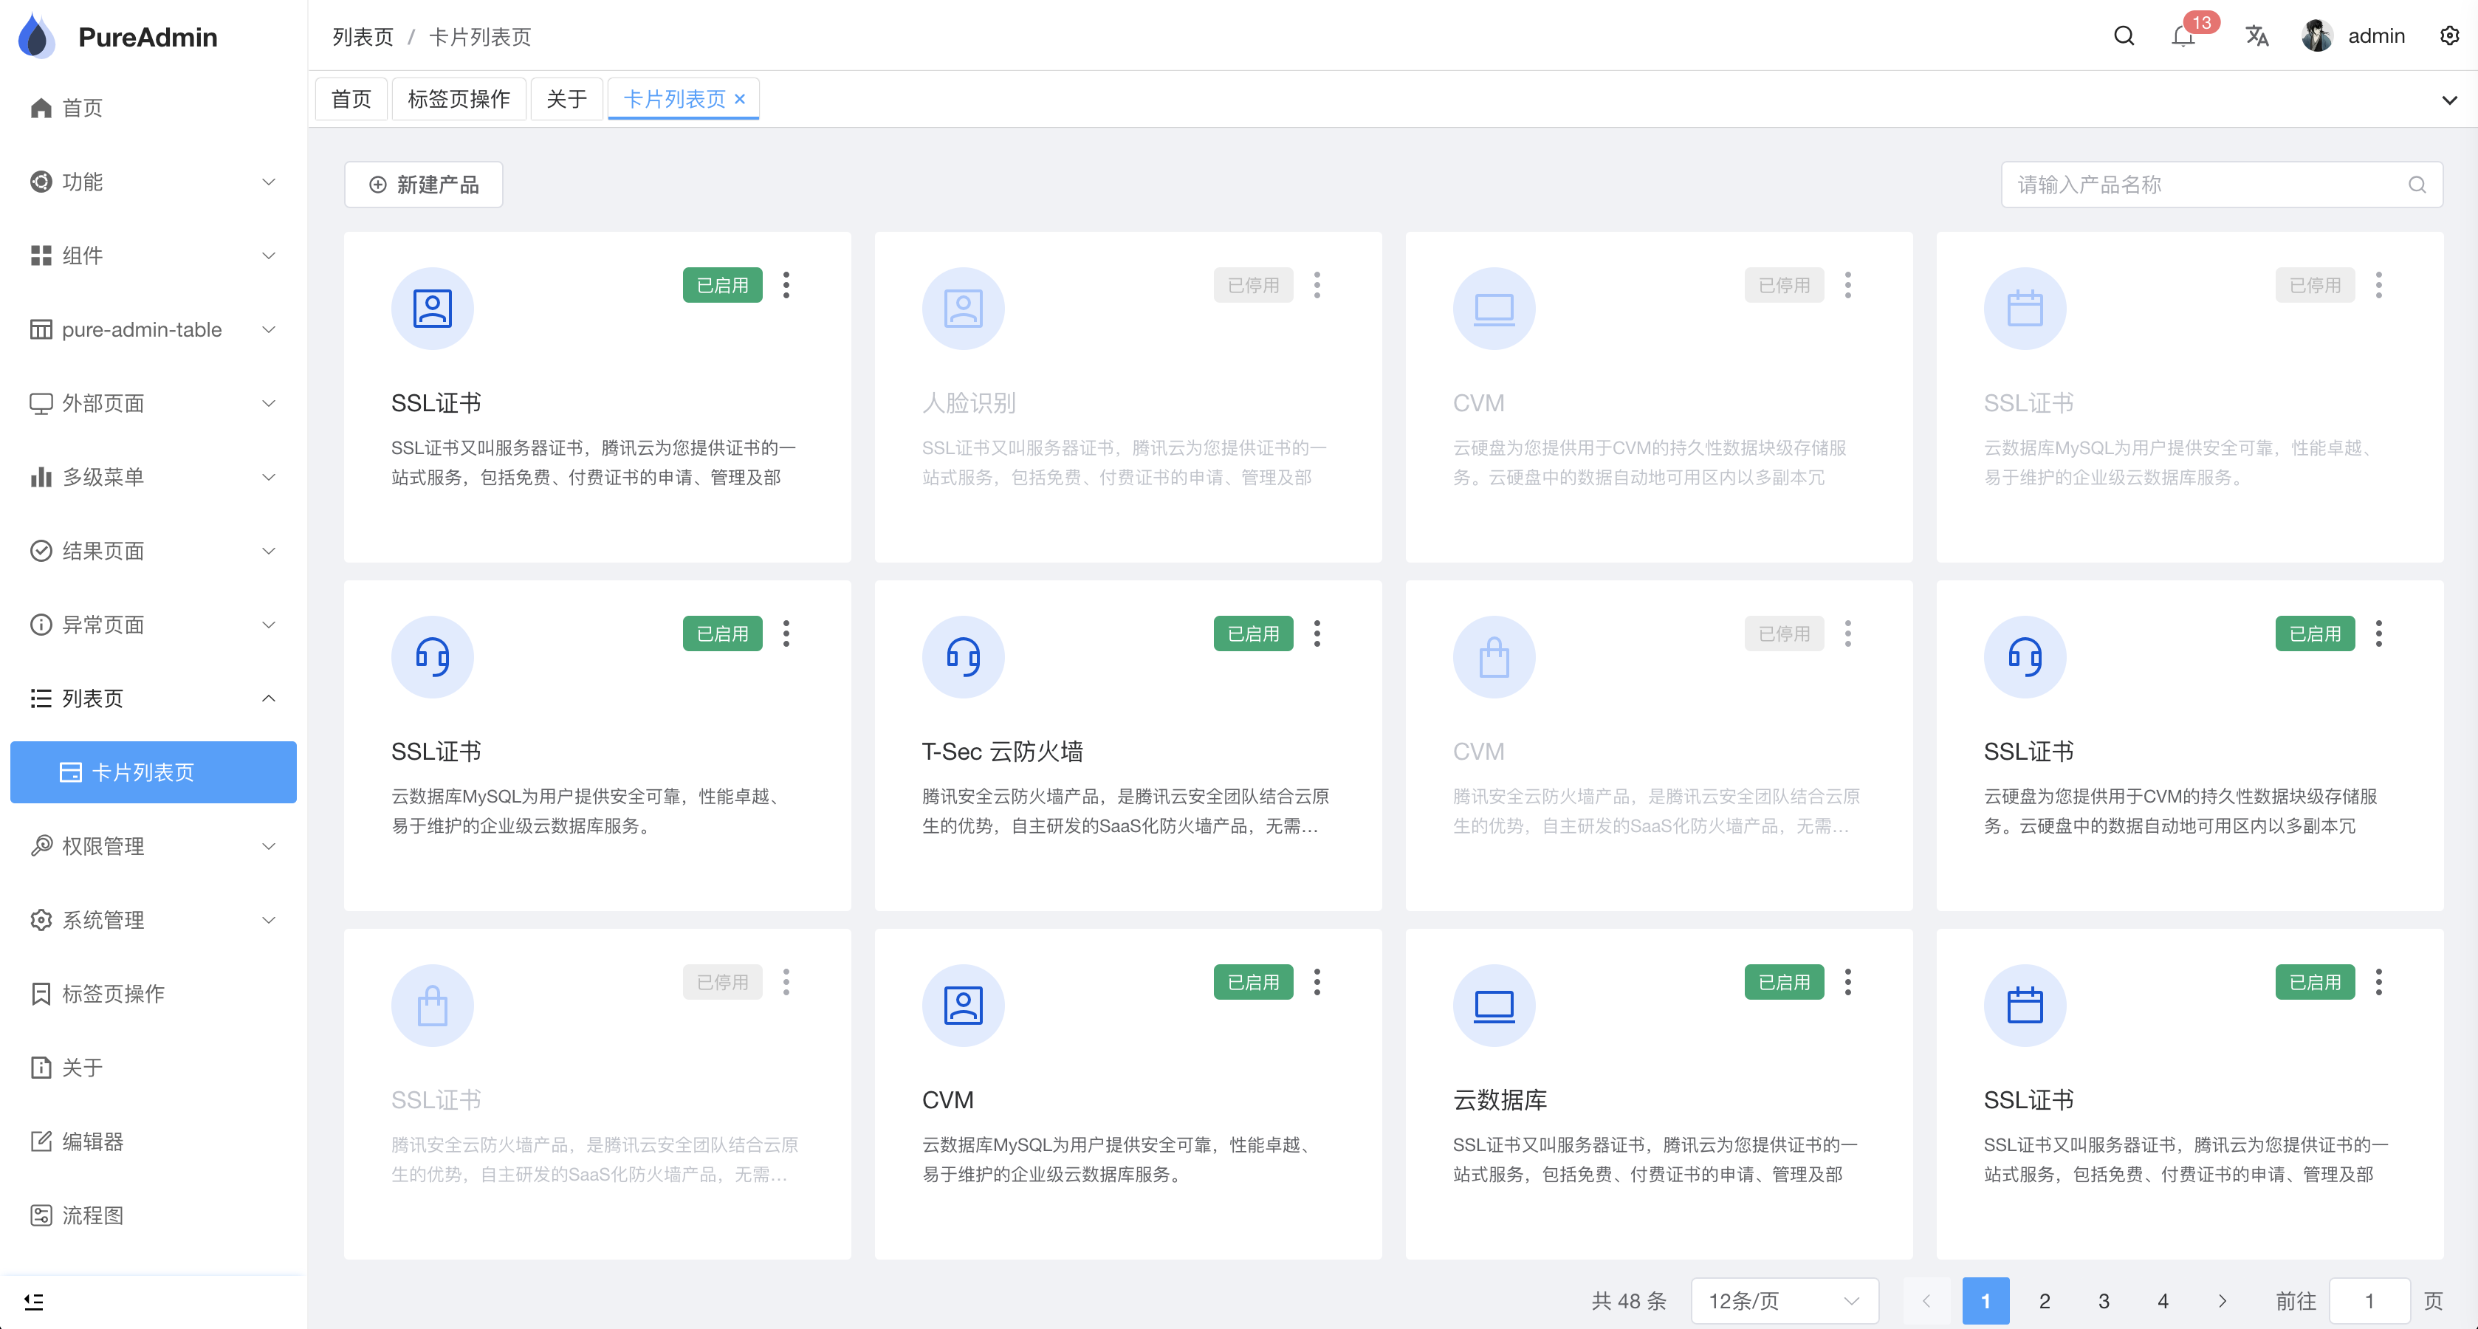Open system settings via gear icon
Screen dimensions: 2478x1329
click(2449, 35)
